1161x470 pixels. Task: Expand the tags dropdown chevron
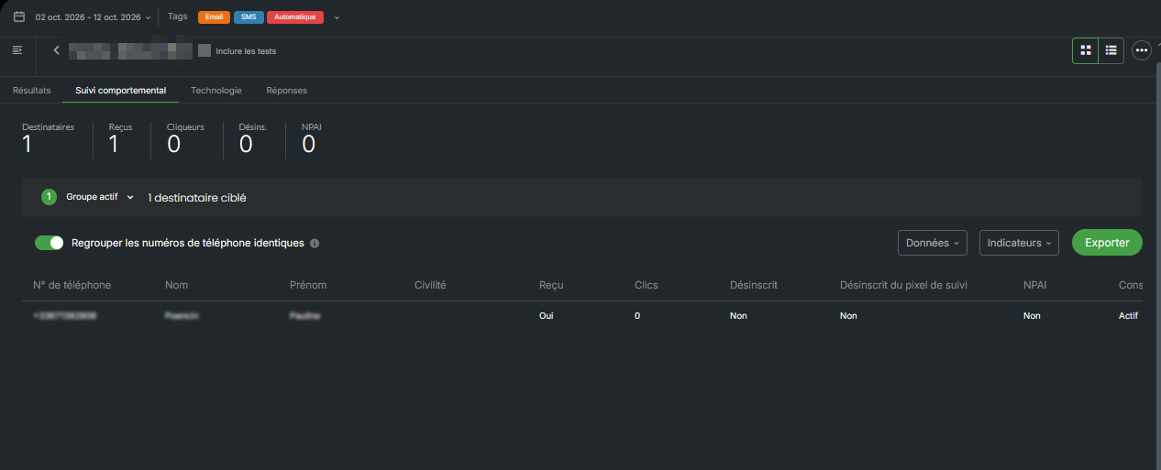click(337, 17)
